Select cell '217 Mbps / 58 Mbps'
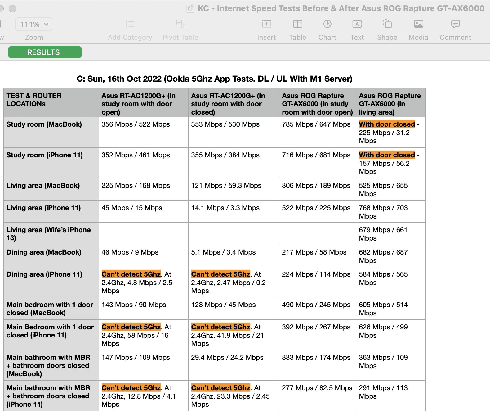 (318, 256)
